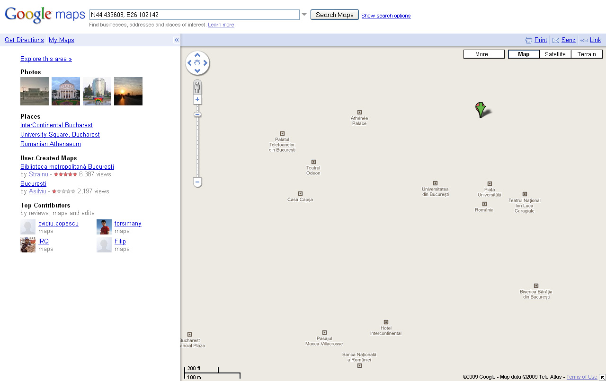Click the Palatul Telefoanelor landmark icon
This screenshot has width=606, height=381.
coord(282,133)
